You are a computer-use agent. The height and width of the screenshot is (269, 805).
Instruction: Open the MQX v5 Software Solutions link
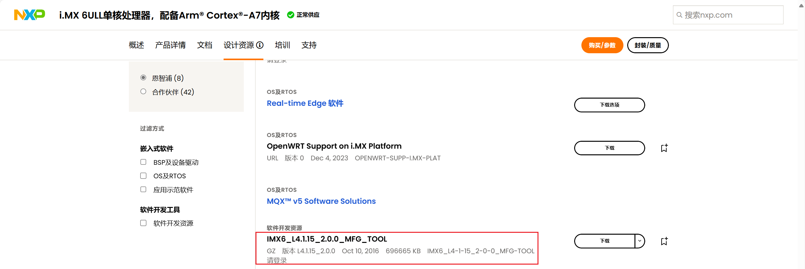321,201
